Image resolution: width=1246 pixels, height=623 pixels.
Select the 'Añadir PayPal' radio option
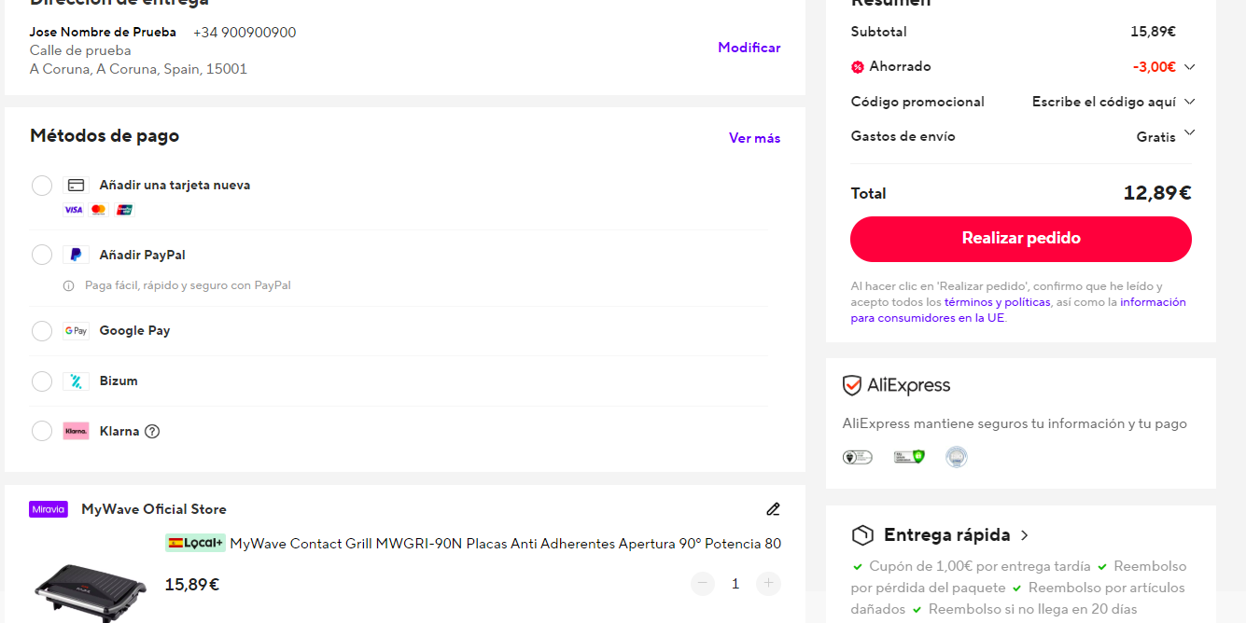pyautogui.click(x=42, y=255)
